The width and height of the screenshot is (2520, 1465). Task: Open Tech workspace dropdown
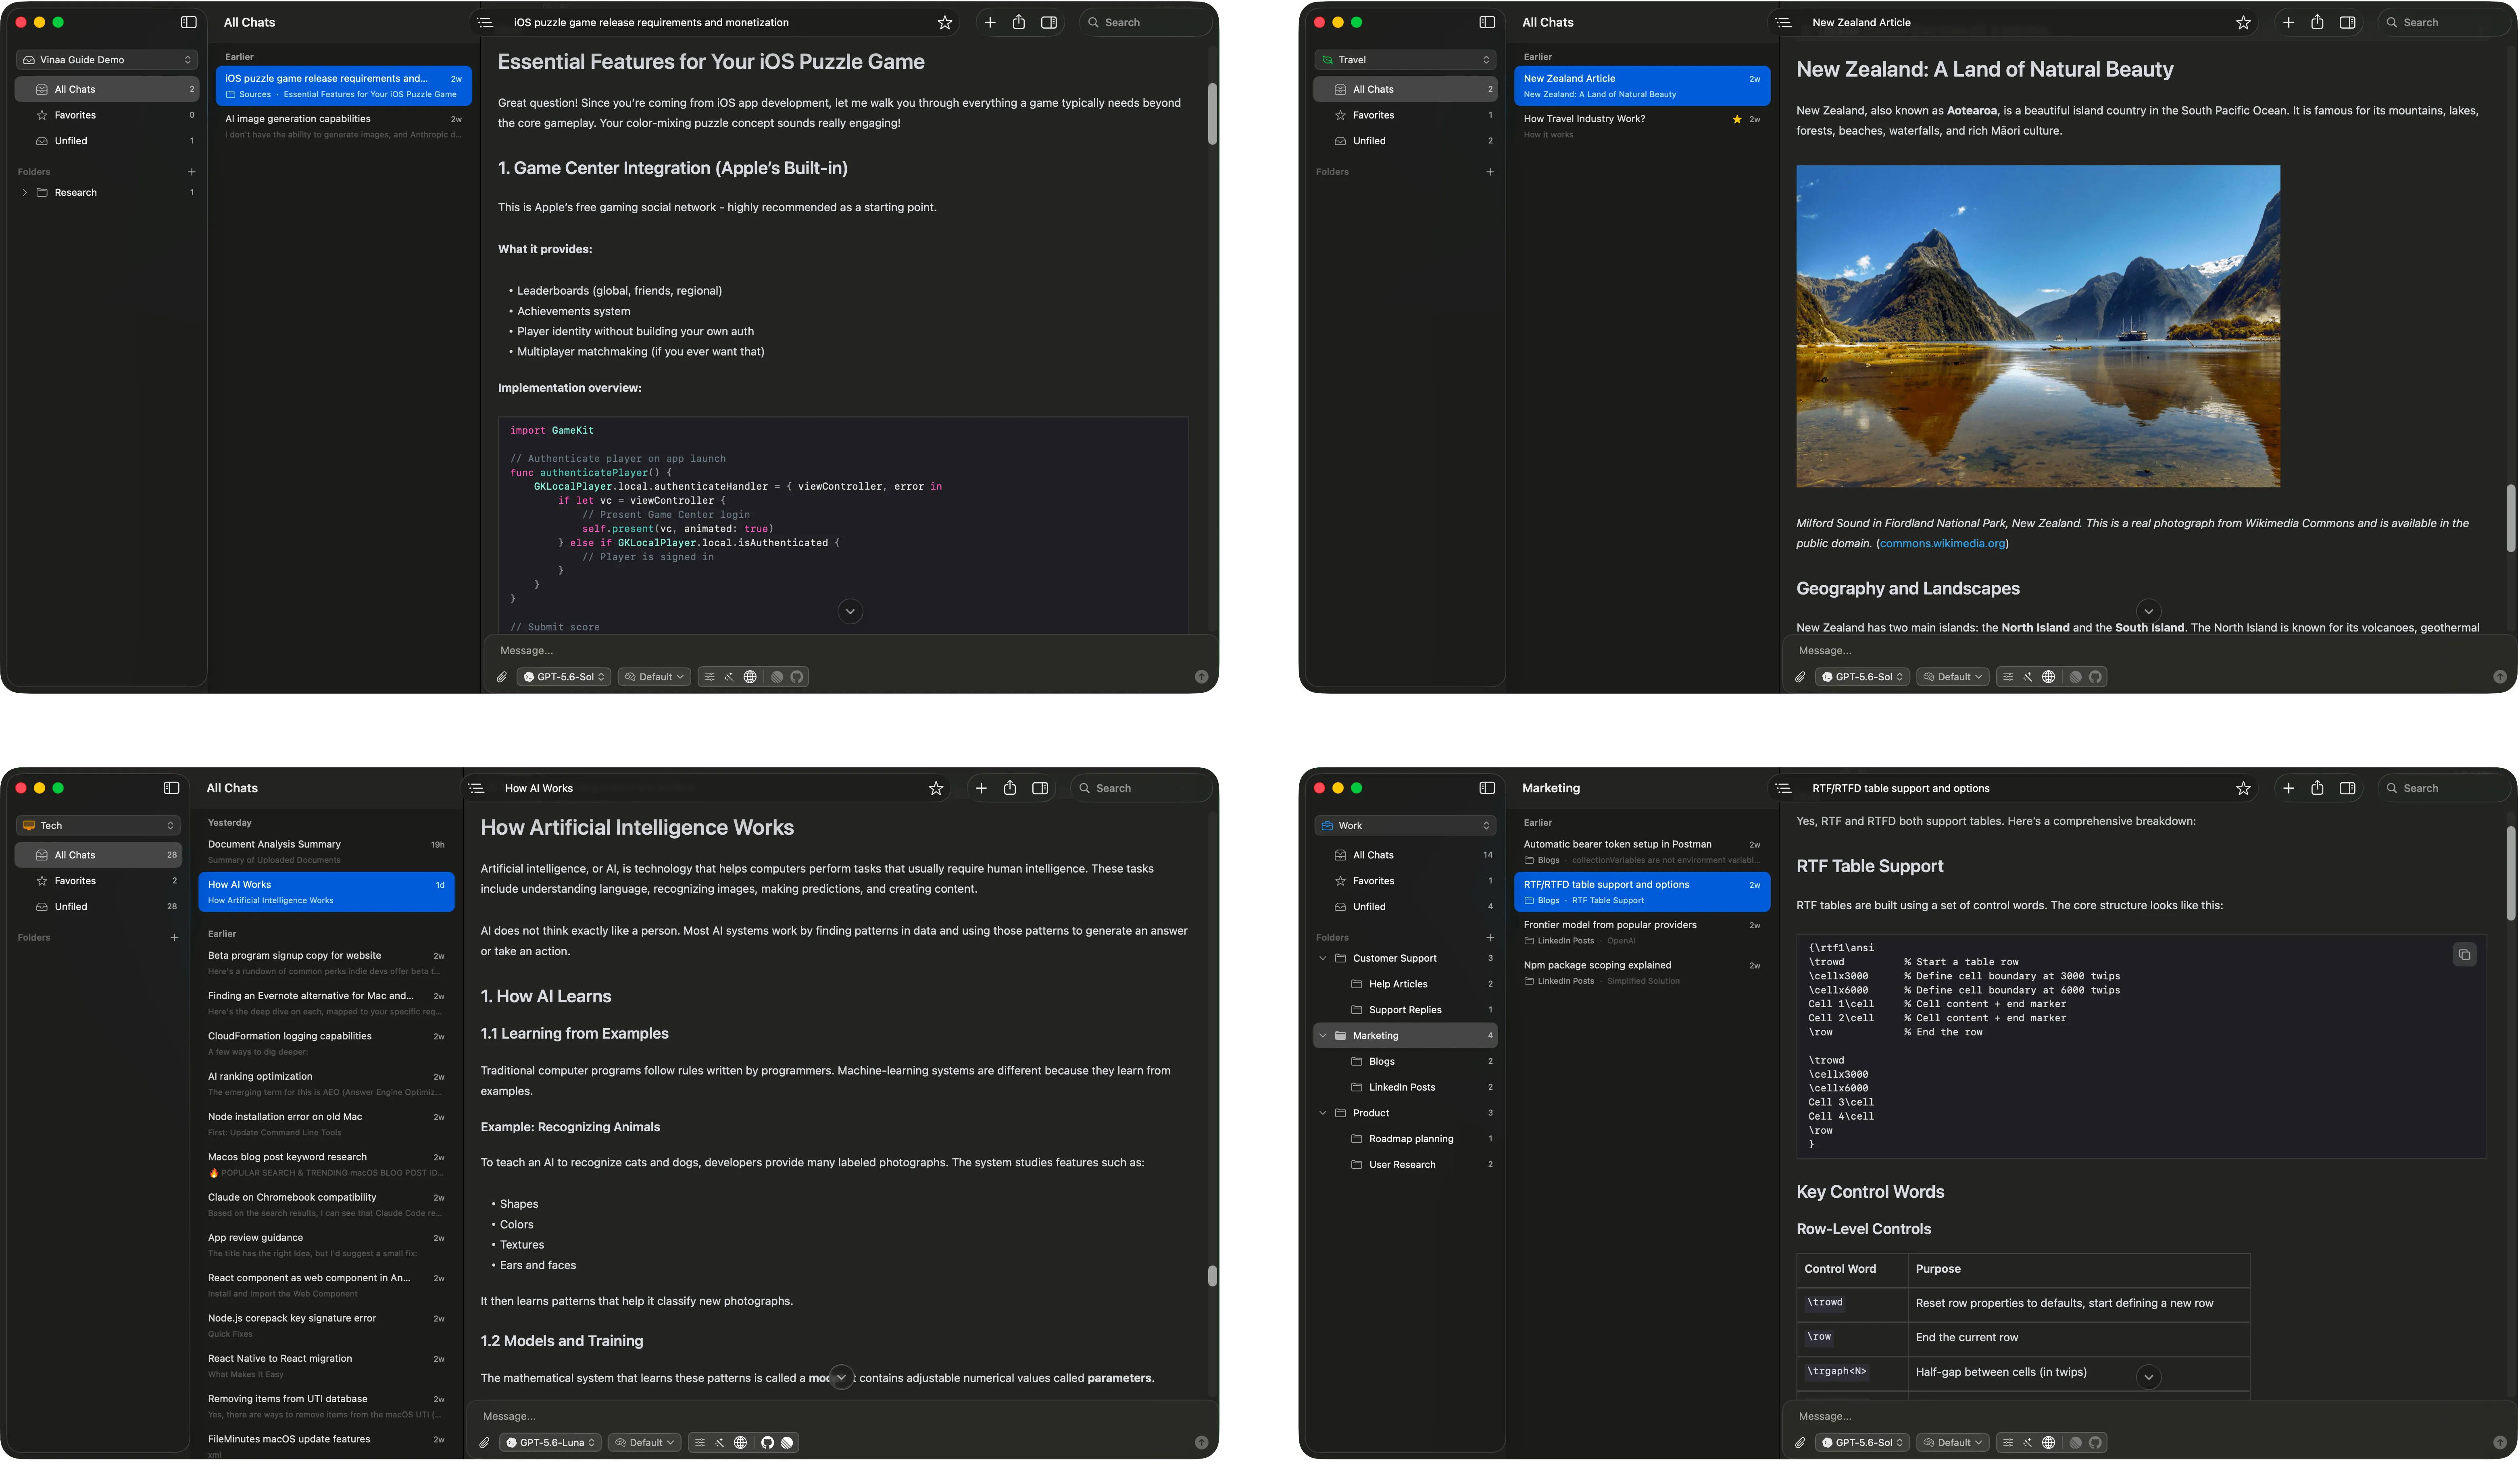(98, 825)
